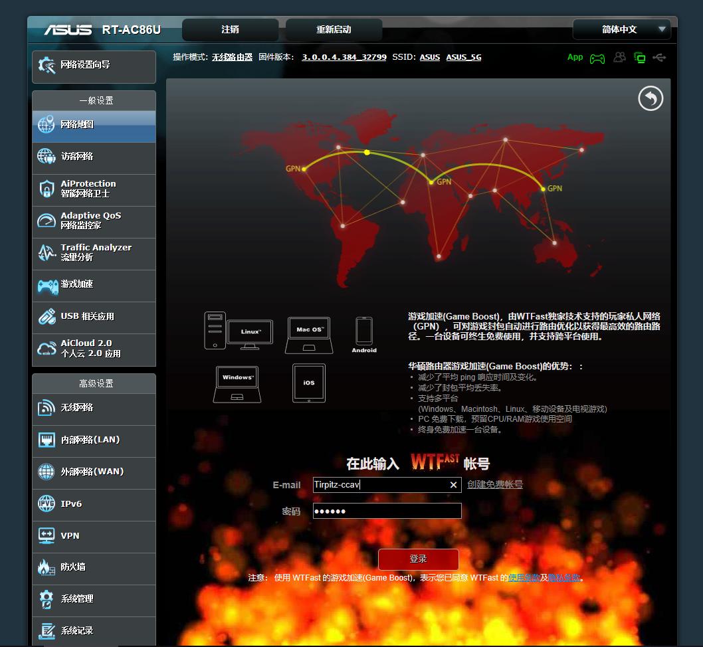Click the game controller status icon
This screenshot has height=647, width=703.
coord(597,58)
